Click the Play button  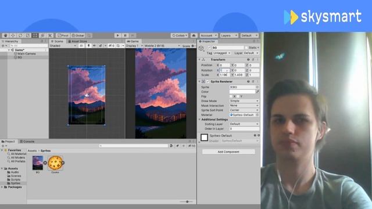(x=117, y=35)
